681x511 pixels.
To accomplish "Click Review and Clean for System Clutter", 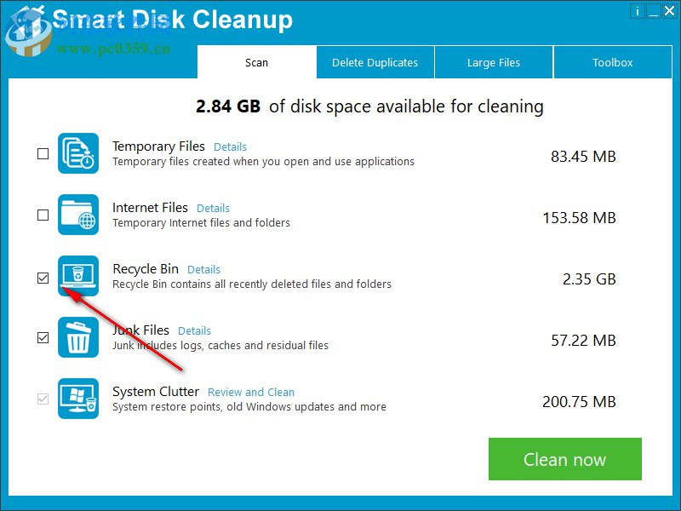I will tap(250, 392).
